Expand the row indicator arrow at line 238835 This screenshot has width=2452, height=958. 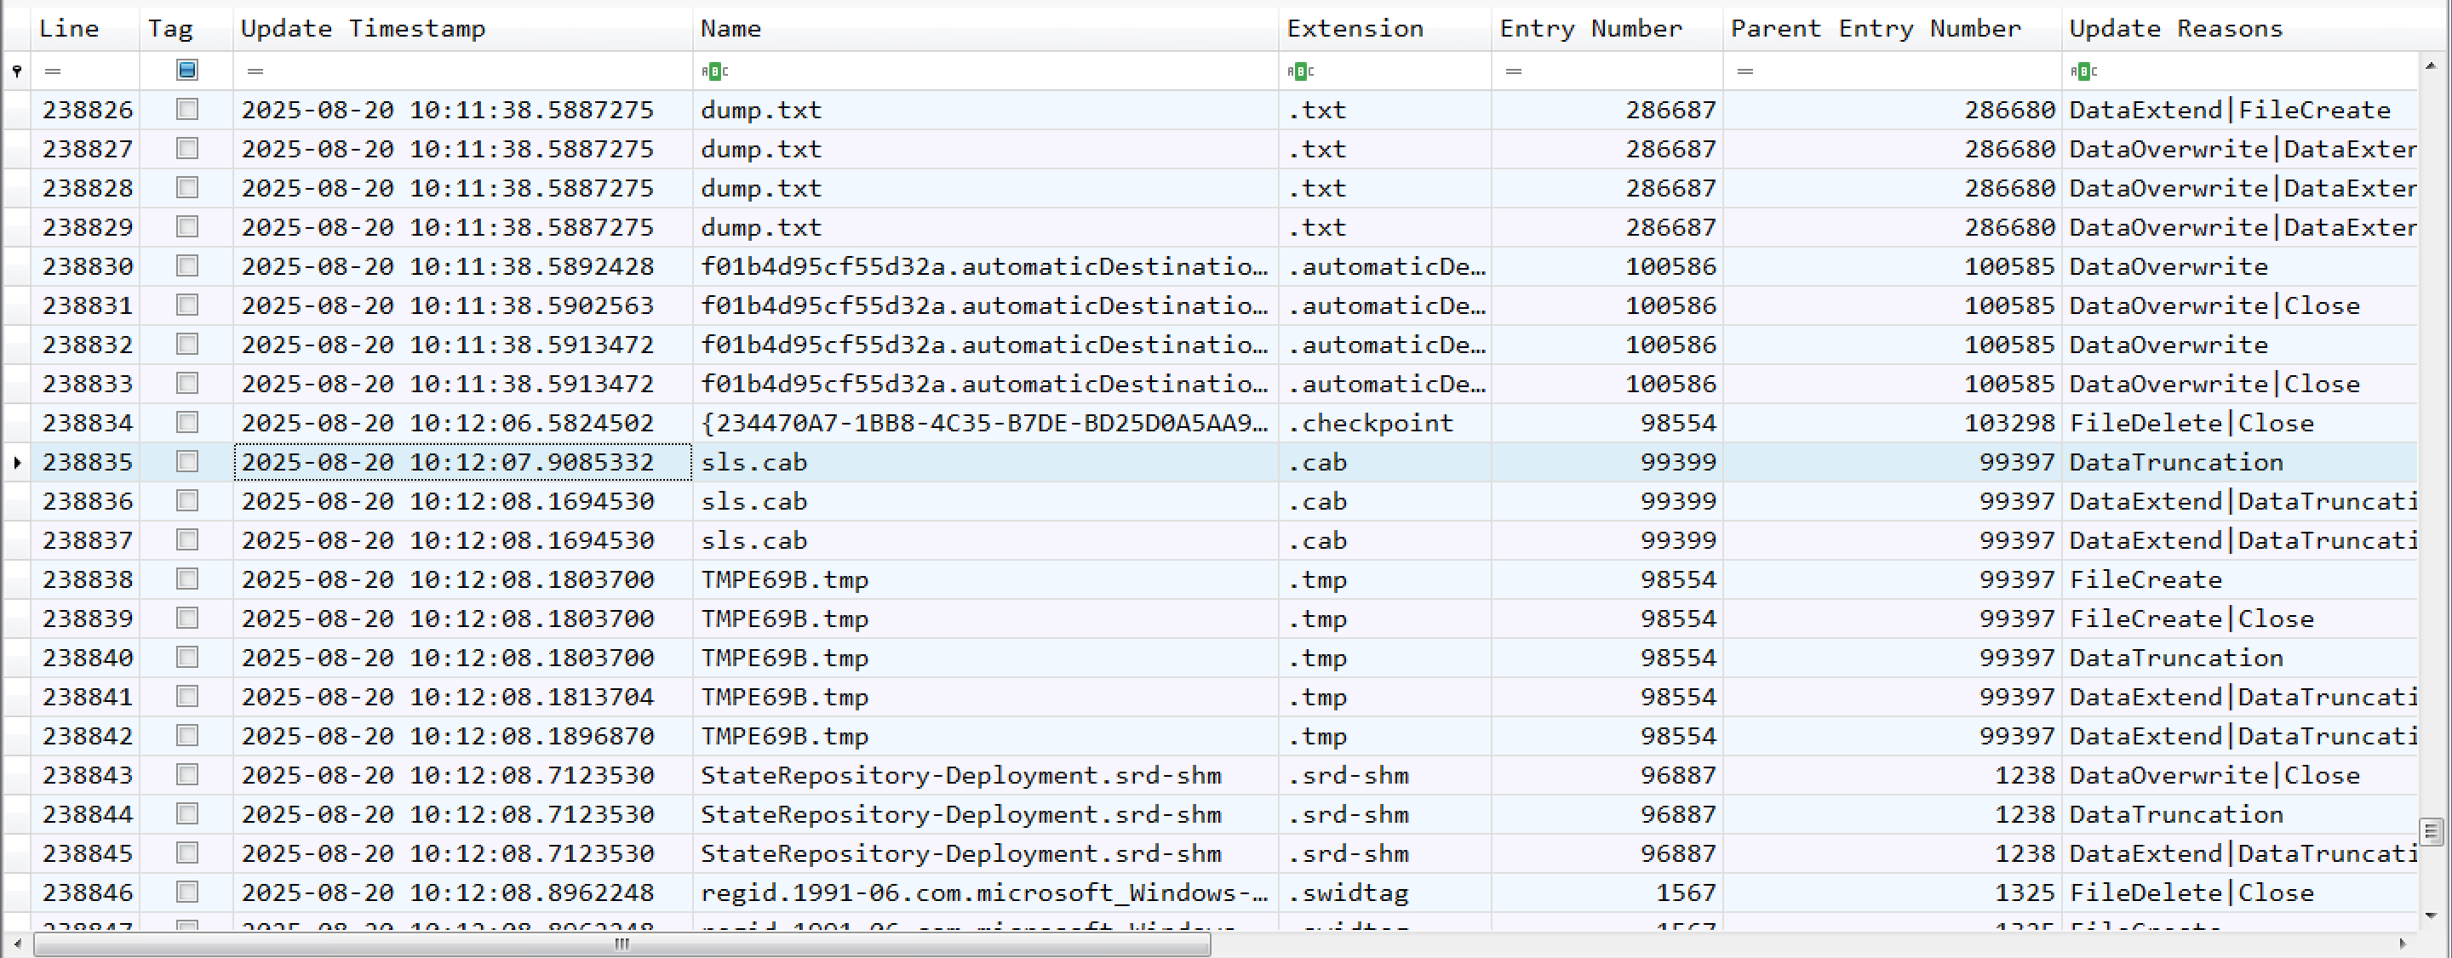click(17, 462)
